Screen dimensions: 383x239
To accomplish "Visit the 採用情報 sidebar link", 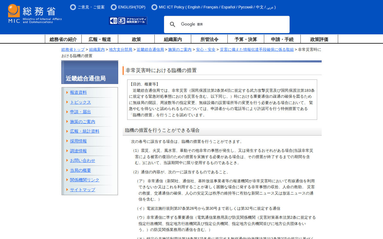I will coord(78,141).
